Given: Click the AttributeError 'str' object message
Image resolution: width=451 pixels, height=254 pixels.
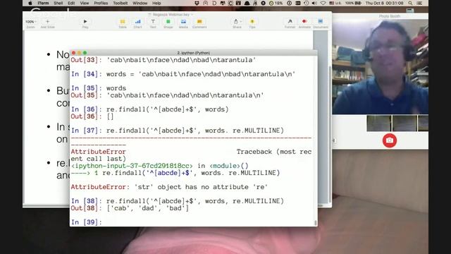Looking at the screenshot, I should pyautogui.click(x=169, y=187).
